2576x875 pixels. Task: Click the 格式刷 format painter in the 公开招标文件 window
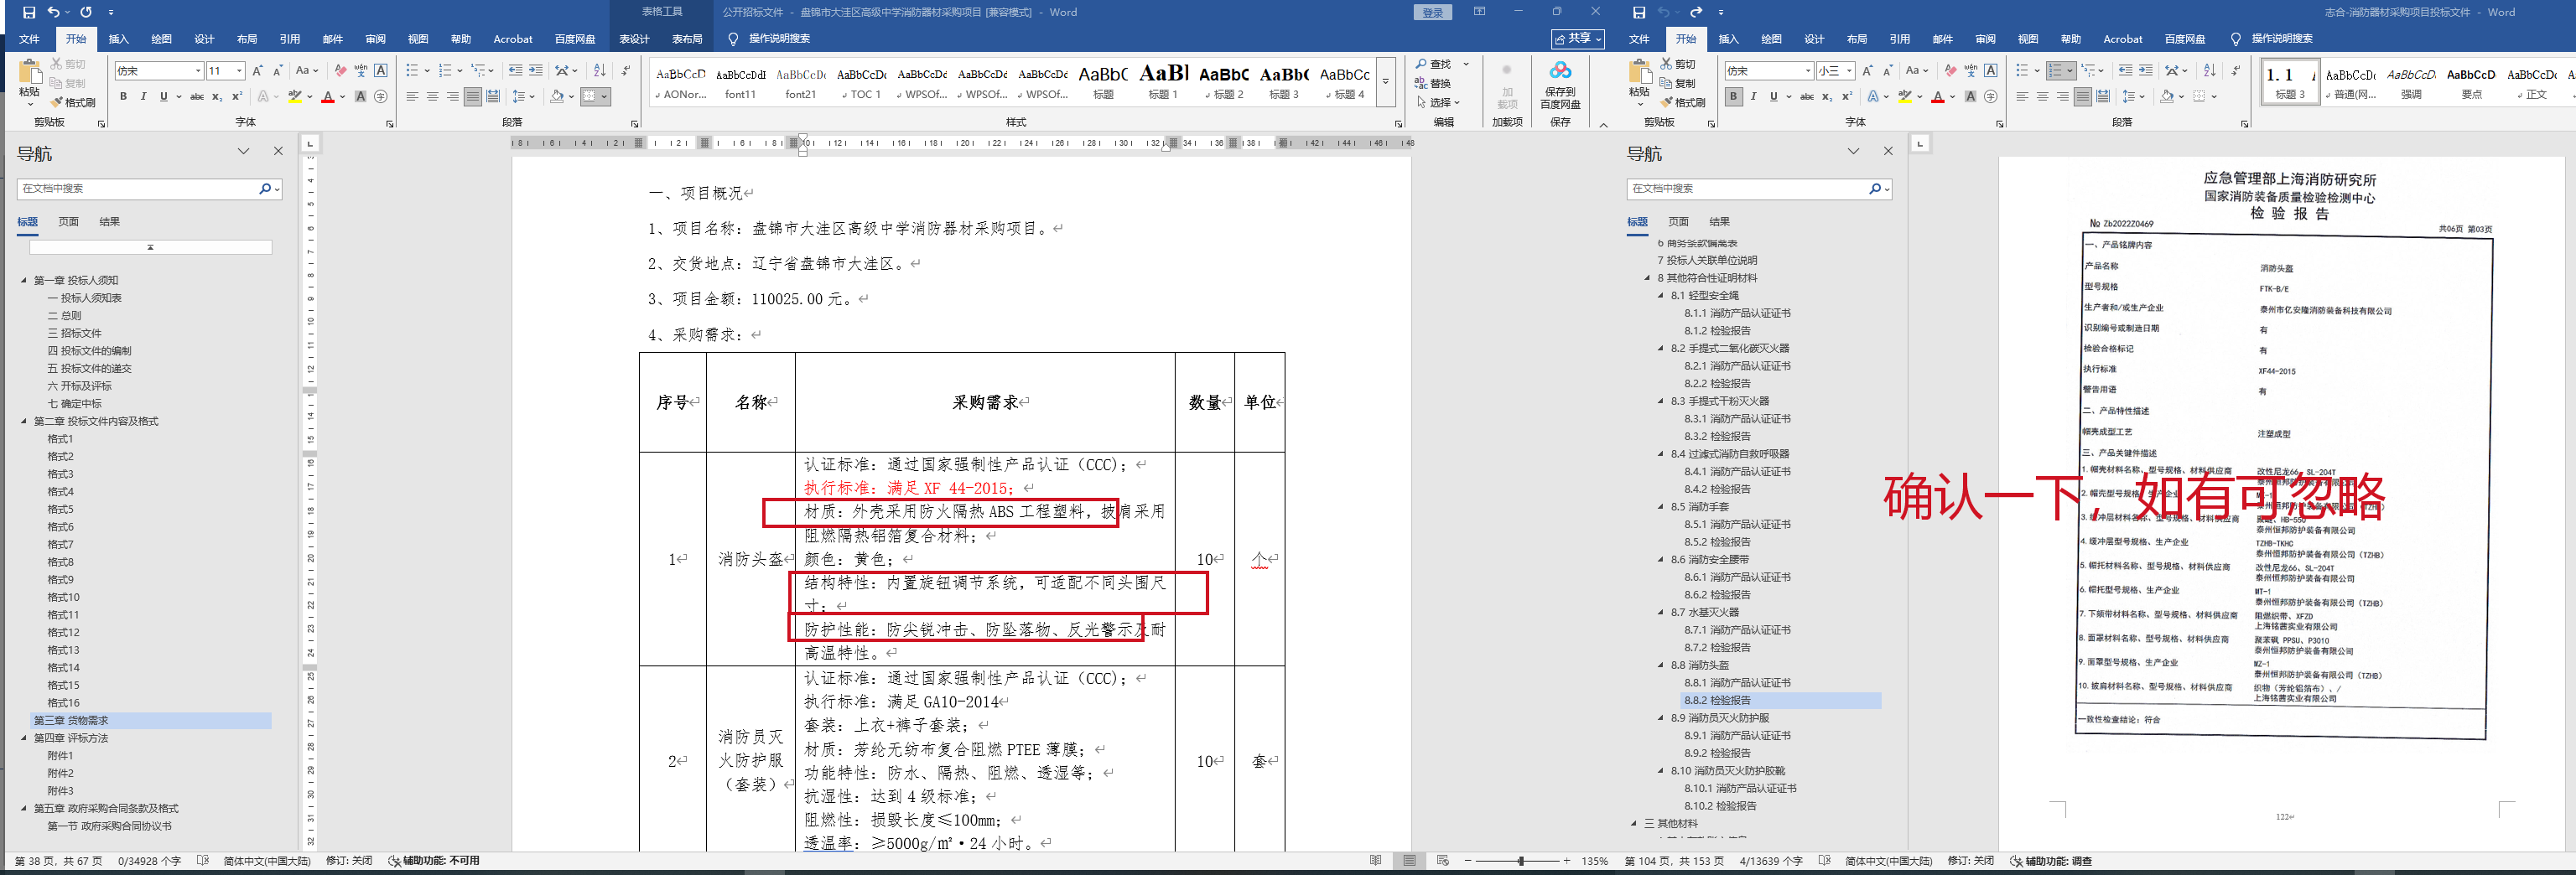pos(73,103)
